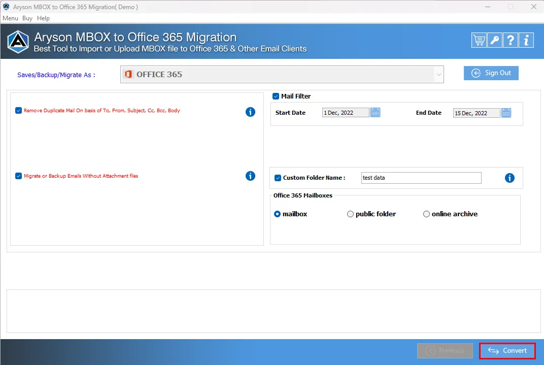Viewport: 544px width, 365px height.
Task: Toggle the Mail Filter checkbox
Action: click(x=276, y=96)
